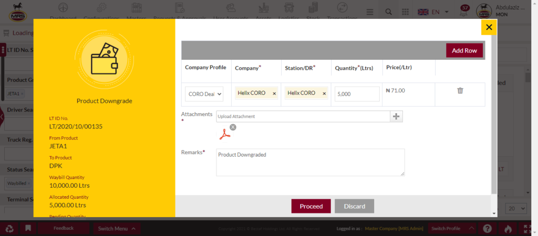Open the Logistics truck menu icon

(x=289, y=8)
